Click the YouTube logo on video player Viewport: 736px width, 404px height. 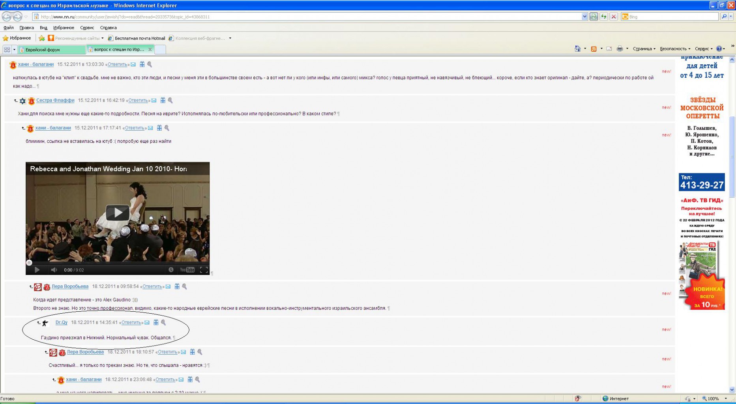(187, 270)
